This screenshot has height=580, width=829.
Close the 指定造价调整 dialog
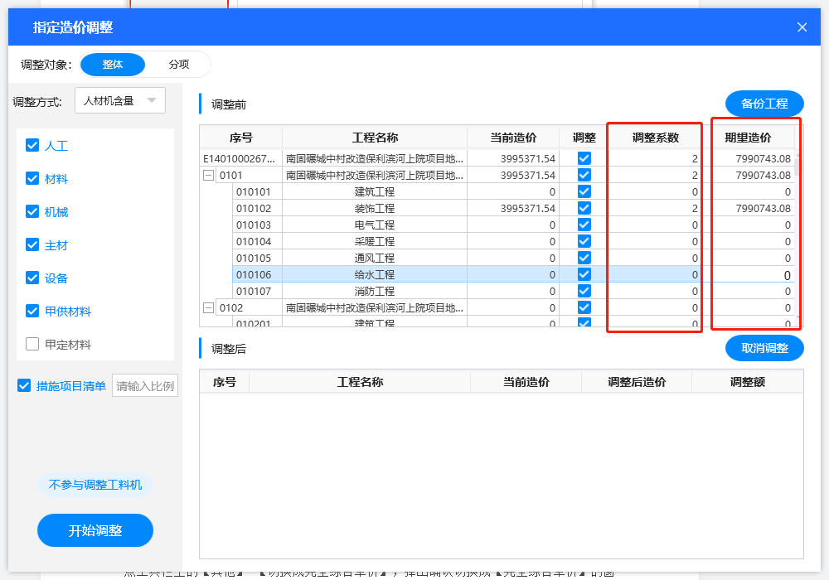802,27
